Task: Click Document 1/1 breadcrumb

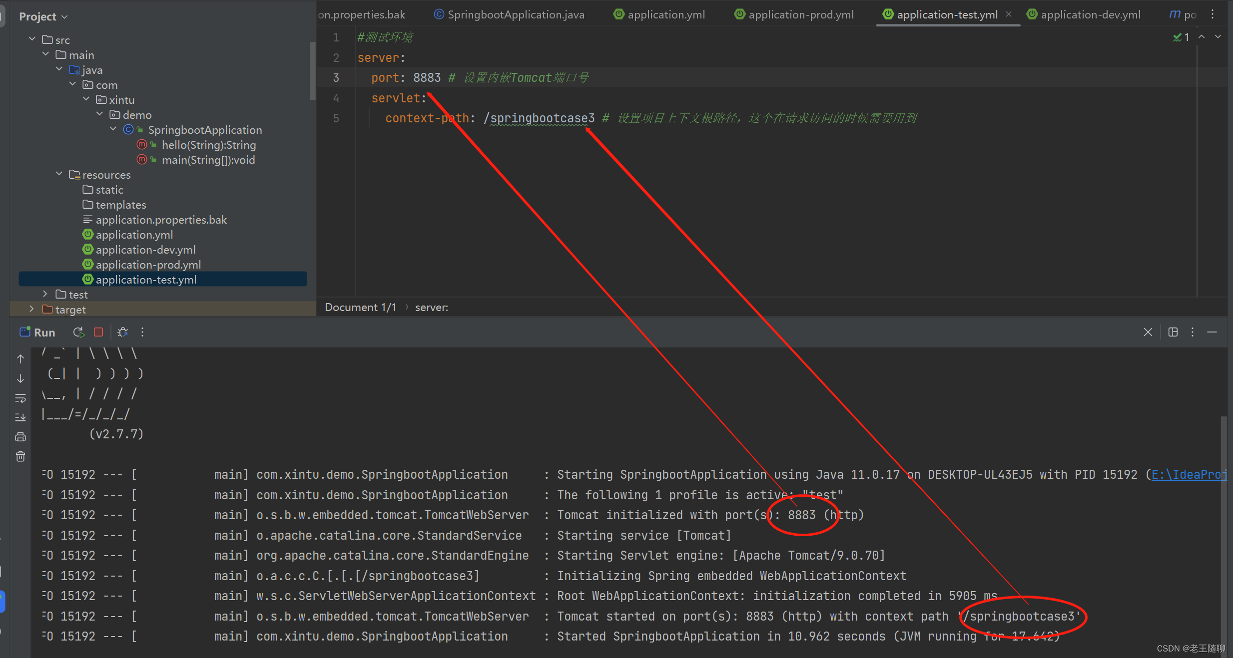Action: (360, 307)
